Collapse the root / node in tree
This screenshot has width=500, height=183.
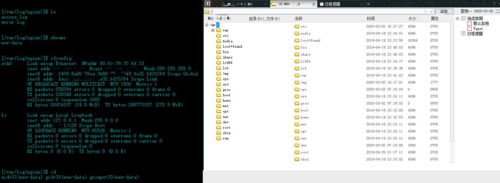(206, 25)
